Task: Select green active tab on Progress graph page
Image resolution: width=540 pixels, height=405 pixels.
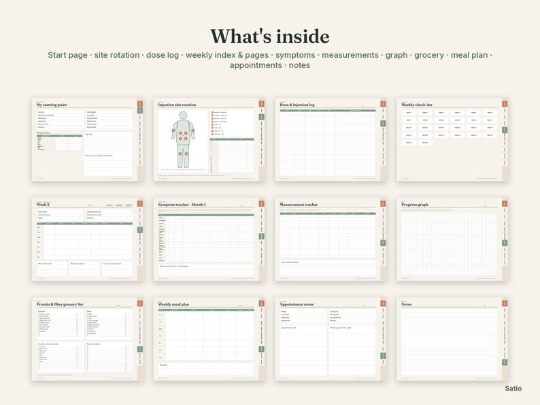Action: pyautogui.click(x=505, y=243)
